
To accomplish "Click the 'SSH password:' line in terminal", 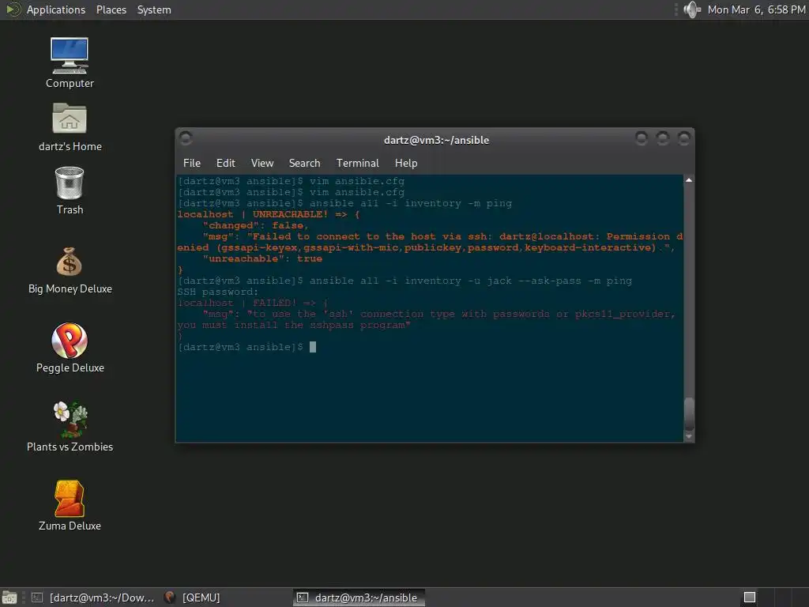I will click(217, 292).
